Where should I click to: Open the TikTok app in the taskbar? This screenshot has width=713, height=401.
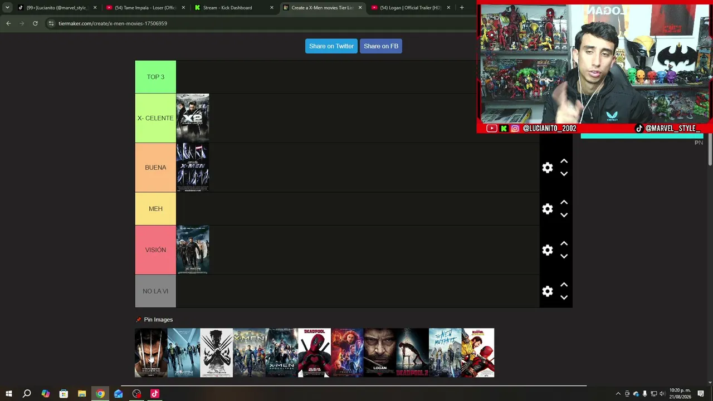155,394
